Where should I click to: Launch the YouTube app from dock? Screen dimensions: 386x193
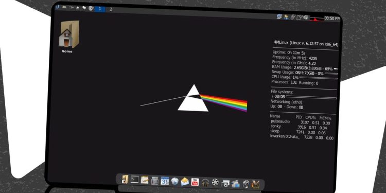coord(195,182)
